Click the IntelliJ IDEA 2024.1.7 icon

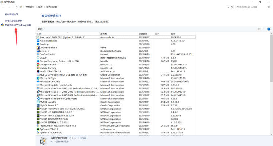point(38,71)
